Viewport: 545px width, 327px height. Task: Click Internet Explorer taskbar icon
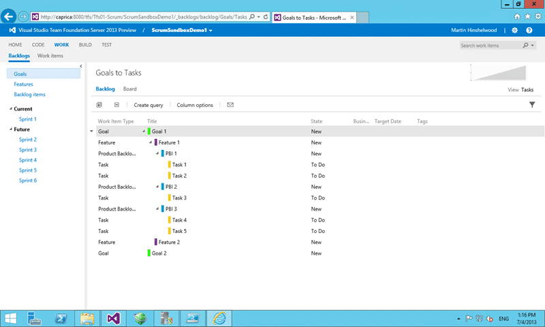(x=219, y=318)
